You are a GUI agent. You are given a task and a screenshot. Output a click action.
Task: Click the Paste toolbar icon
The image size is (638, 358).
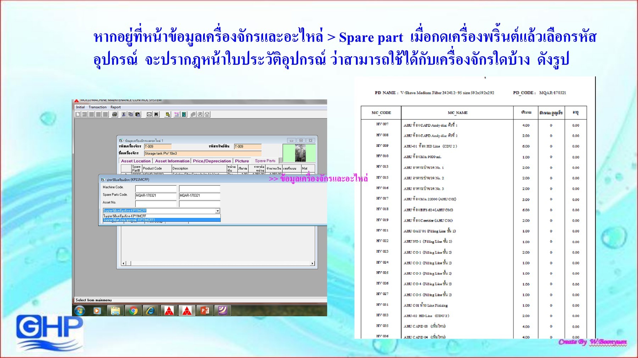[138, 115]
